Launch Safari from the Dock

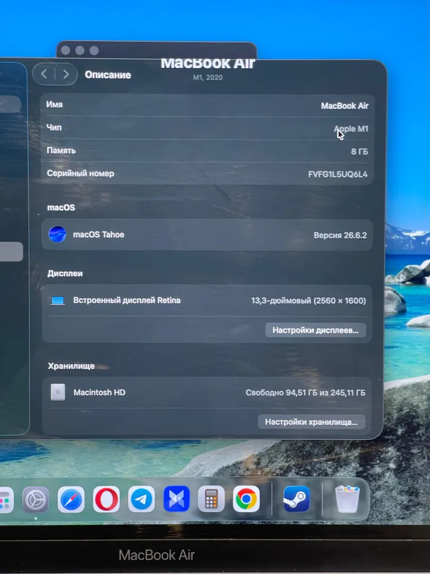click(x=71, y=499)
